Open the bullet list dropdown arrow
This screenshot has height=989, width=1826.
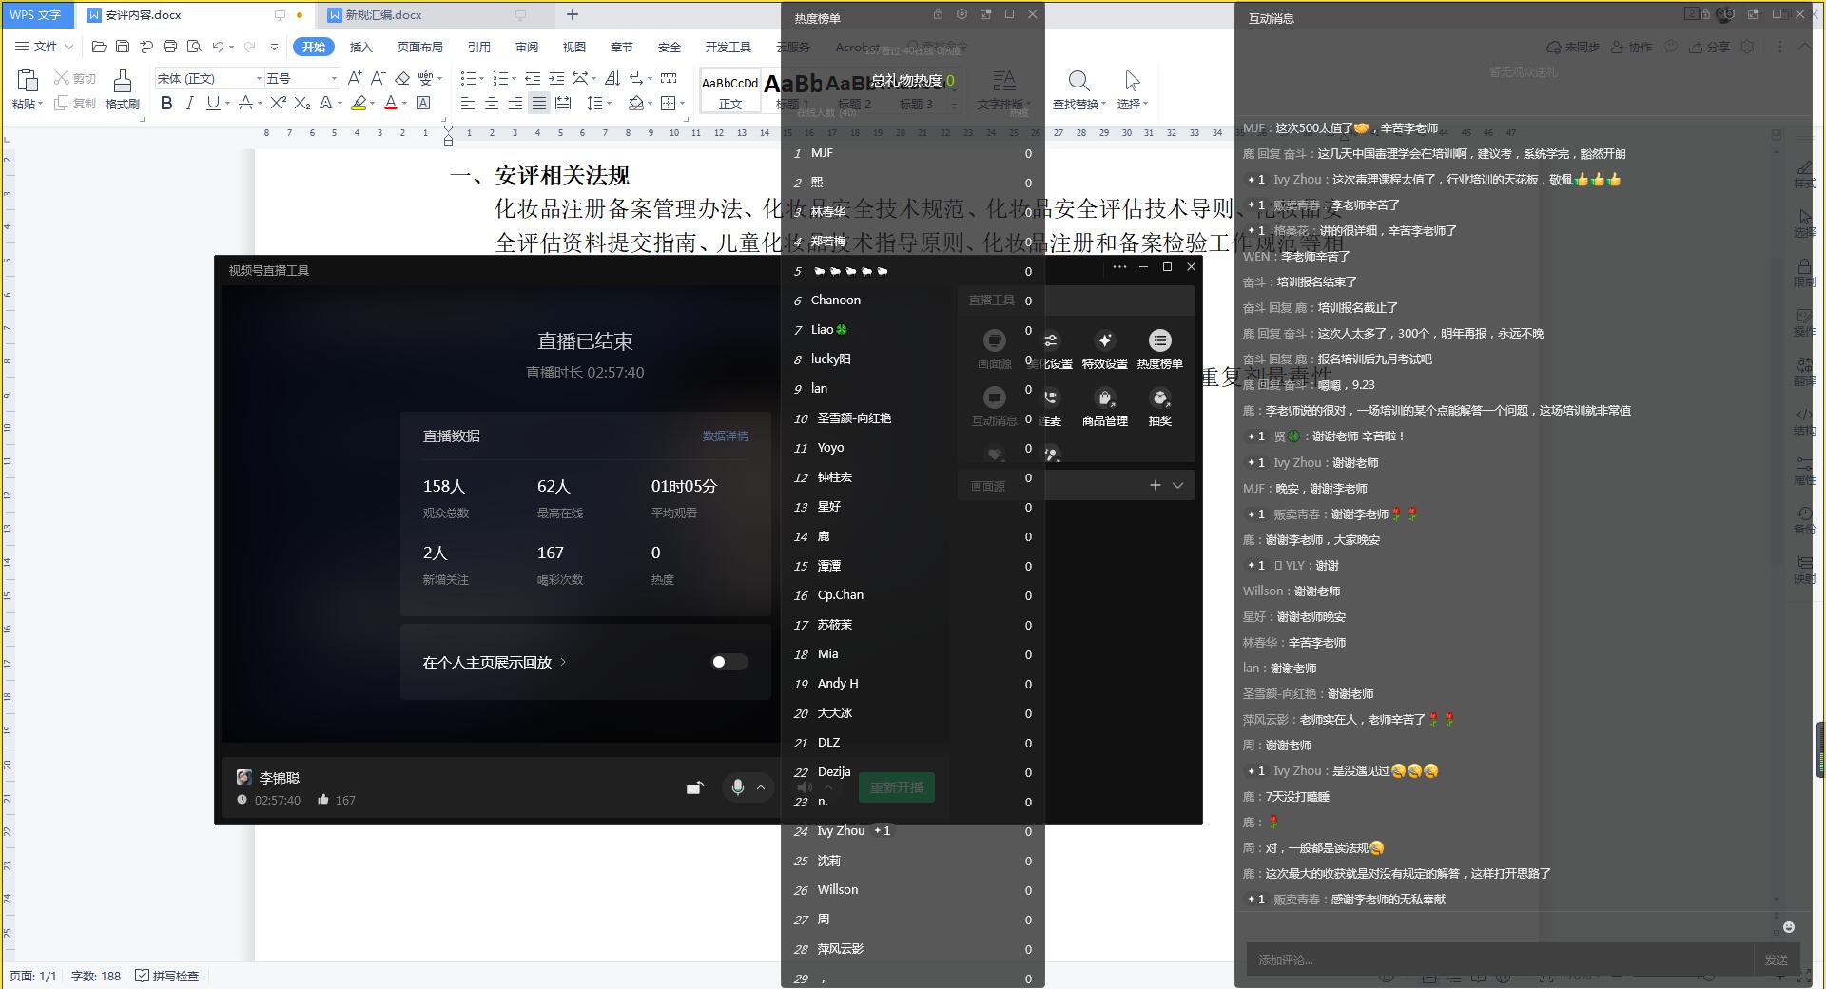pyautogui.click(x=482, y=79)
